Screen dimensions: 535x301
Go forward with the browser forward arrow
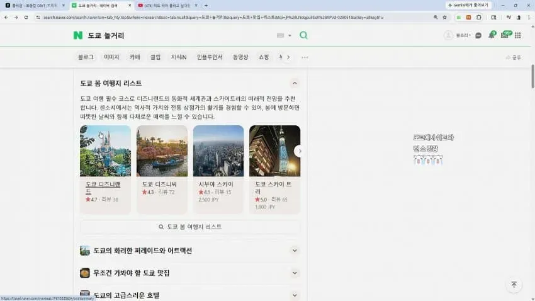click(x=16, y=18)
